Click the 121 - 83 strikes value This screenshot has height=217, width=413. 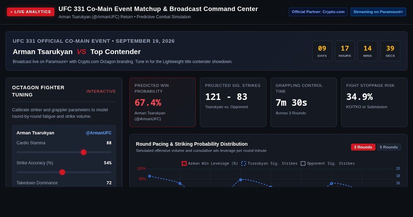[x=226, y=97]
